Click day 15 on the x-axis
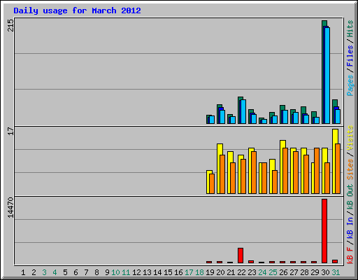 point(168,272)
